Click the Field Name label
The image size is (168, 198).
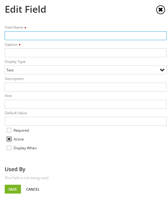(14, 27)
